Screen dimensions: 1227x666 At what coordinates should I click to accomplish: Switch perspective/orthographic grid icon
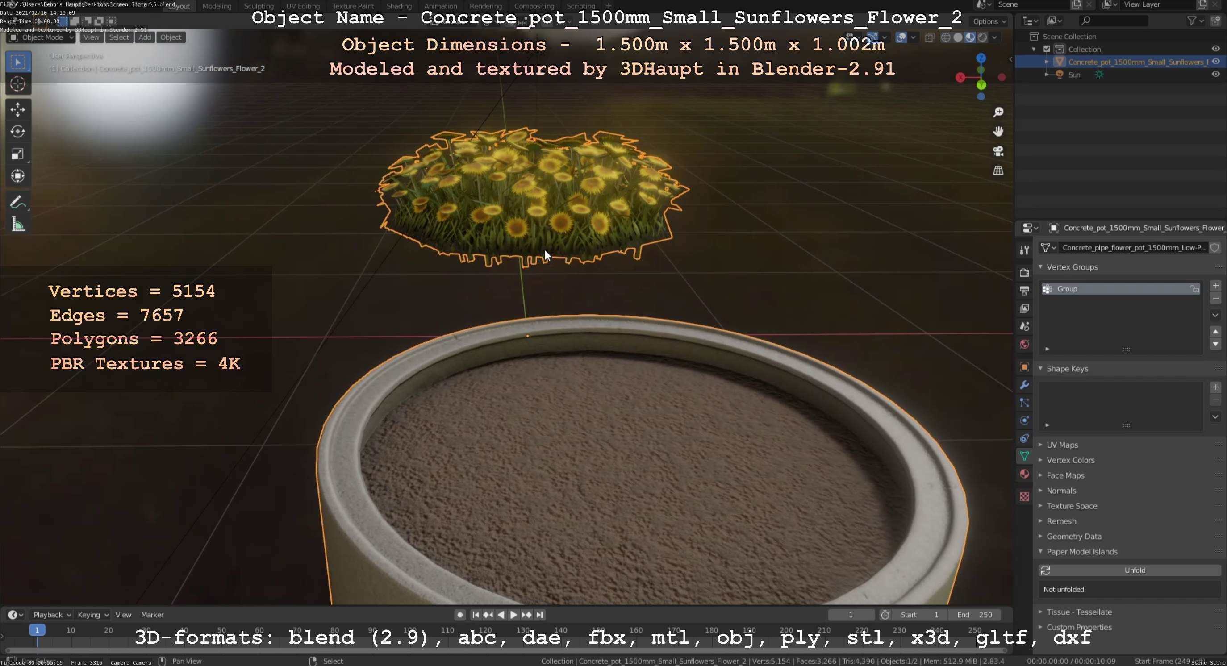[x=998, y=171]
